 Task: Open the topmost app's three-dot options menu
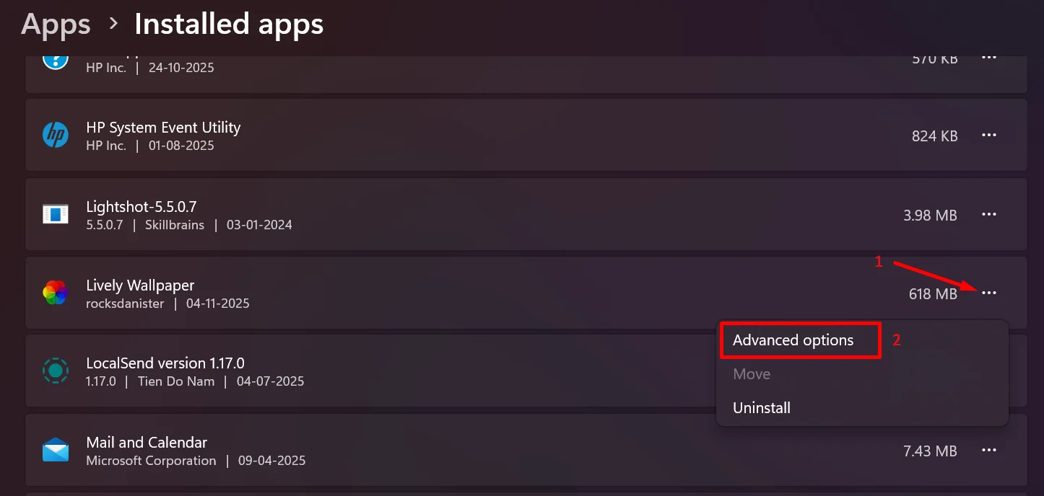(989, 57)
